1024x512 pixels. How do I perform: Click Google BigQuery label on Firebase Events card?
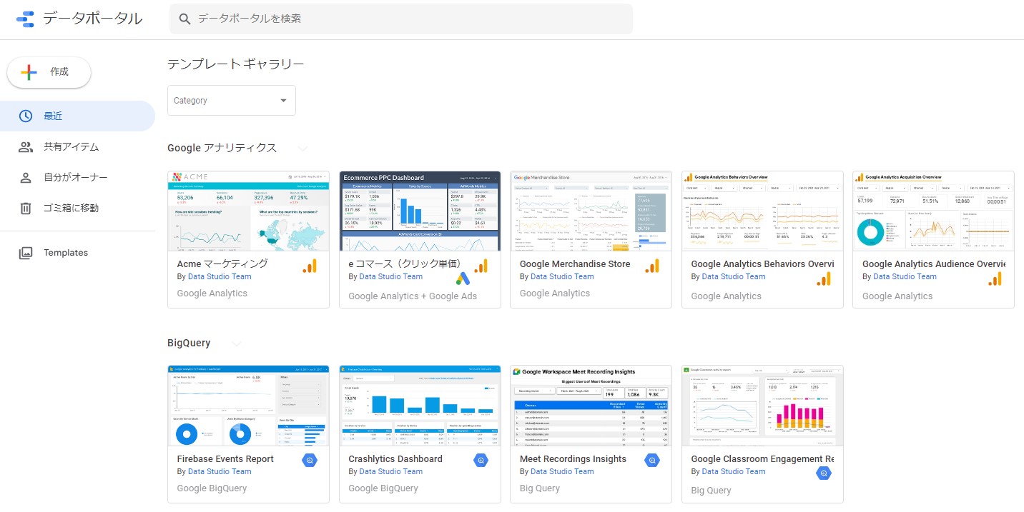pos(212,488)
